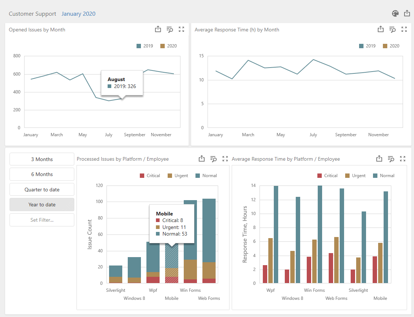The height and width of the screenshot is (317, 414).
Task: Open the Set Filter... option
Action: tap(42, 220)
